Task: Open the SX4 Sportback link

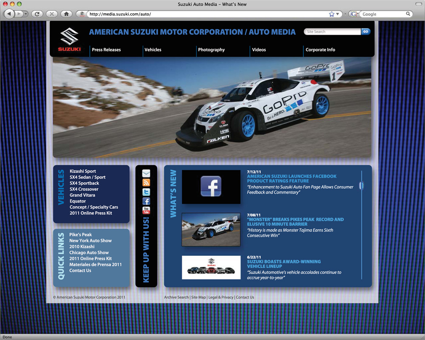Action: (x=84, y=183)
